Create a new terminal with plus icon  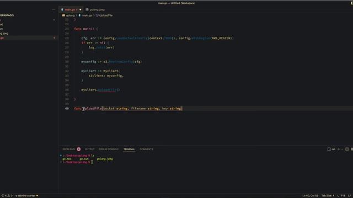pyautogui.click(x=339, y=149)
